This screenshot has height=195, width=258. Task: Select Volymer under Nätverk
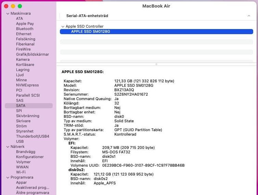coord(23,162)
